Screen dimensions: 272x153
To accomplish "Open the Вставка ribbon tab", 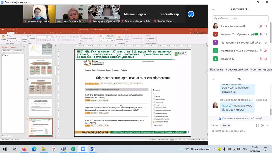I will (x=18, y=33).
